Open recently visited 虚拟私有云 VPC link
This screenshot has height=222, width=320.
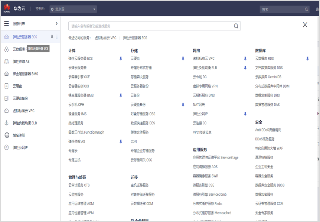point(105,38)
